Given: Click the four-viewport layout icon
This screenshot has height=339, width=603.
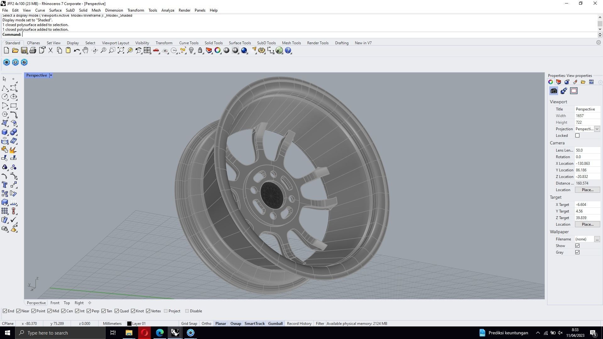Looking at the screenshot, I should click(147, 51).
